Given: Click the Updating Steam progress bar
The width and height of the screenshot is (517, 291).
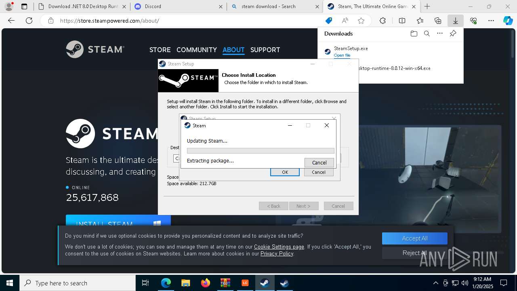Looking at the screenshot, I should (261, 151).
